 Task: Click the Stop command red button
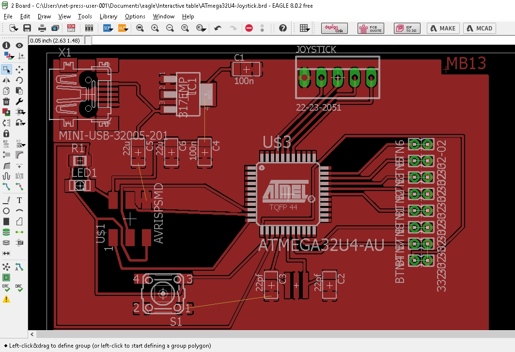(249, 29)
